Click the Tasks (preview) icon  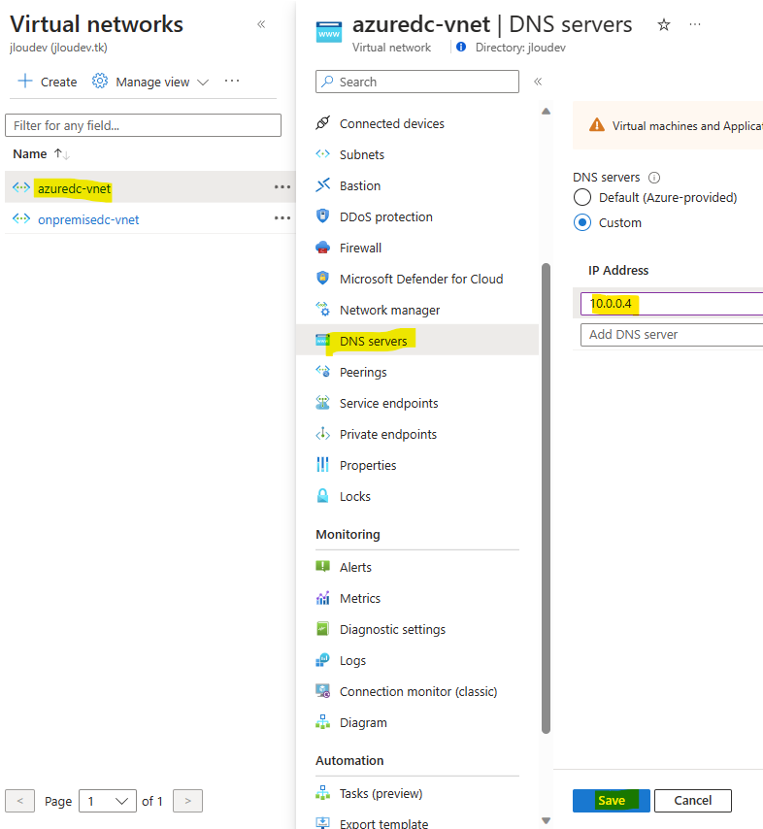tap(322, 793)
